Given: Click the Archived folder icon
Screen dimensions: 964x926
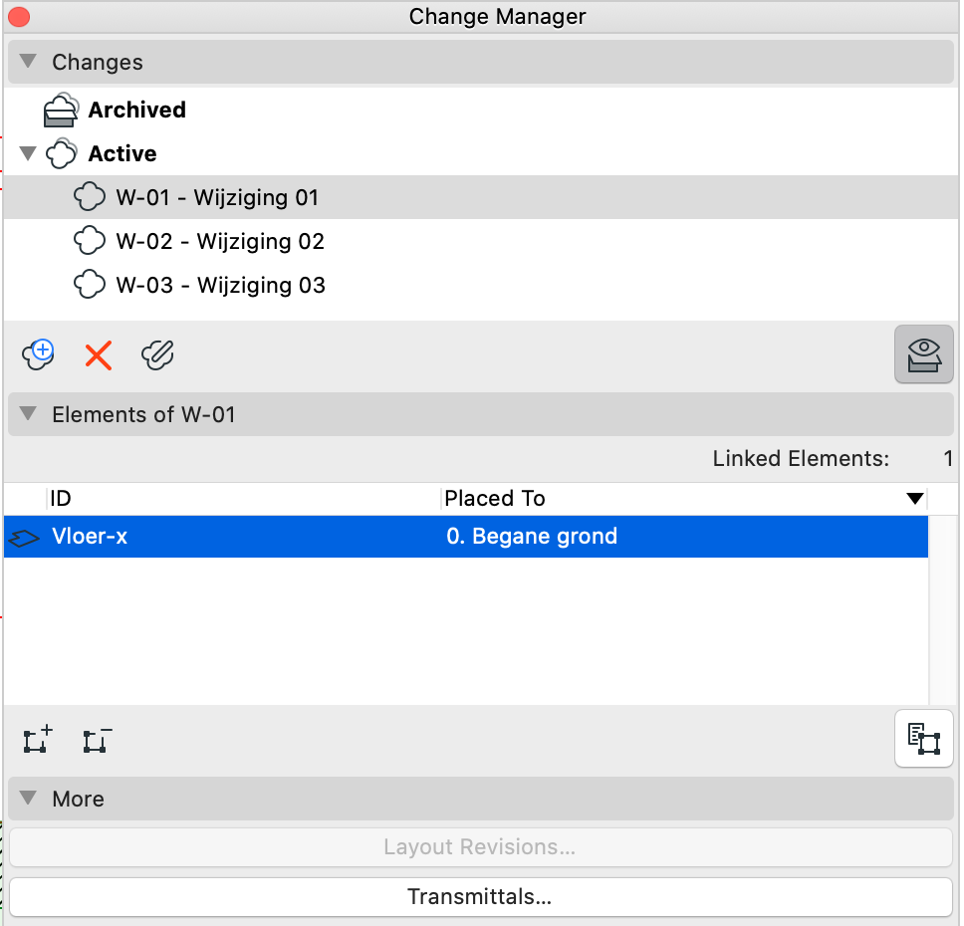Looking at the screenshot, I should (x=61, y=110).
